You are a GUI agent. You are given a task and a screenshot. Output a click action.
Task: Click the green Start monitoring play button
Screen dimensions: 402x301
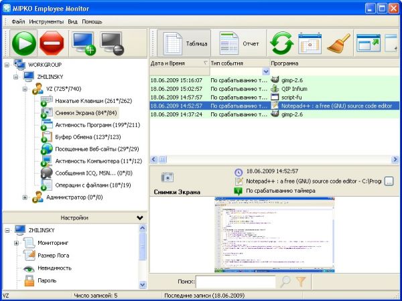pos(24,43)
